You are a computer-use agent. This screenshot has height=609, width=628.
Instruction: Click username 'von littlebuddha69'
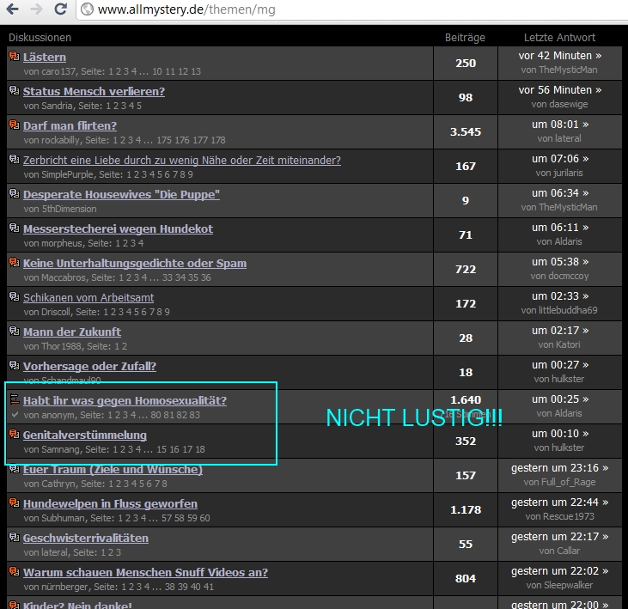(x=559, y=310)
